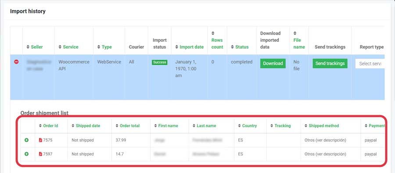Click ES country for order 7597

[x=241, y=154]
